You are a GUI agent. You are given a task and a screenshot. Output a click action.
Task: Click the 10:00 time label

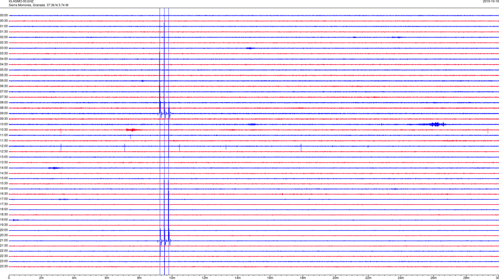[4, 124]
